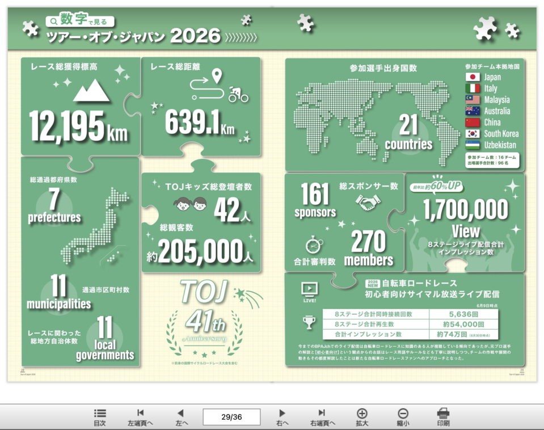Zoom out with the 縮小 button
Viewport: 544px width, 430px height.
click(x=402, y=417)
